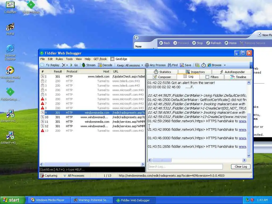Open the MyPal desktop icon
Screen dimensions: 272x204
10,29
